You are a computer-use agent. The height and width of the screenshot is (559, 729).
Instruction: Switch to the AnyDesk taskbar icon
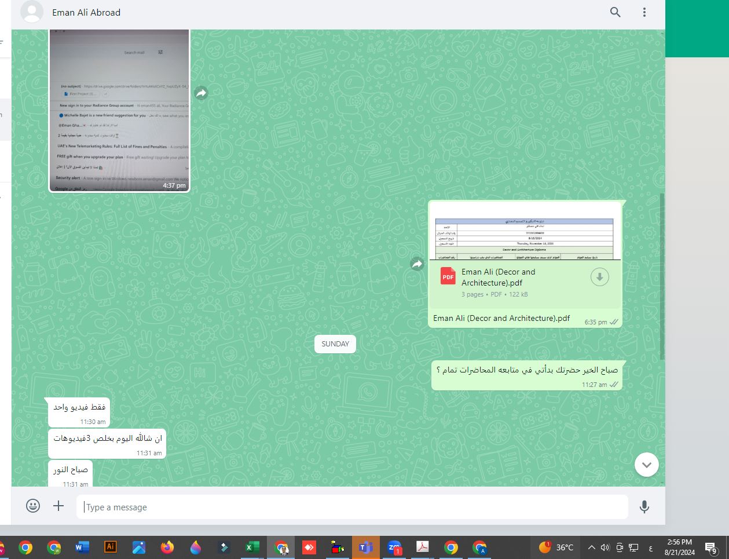click(x=309, y=547)
